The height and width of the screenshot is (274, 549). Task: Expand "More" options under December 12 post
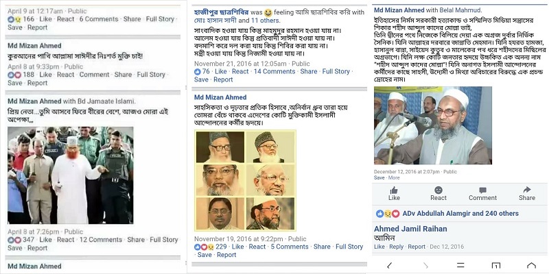[394, 178]
